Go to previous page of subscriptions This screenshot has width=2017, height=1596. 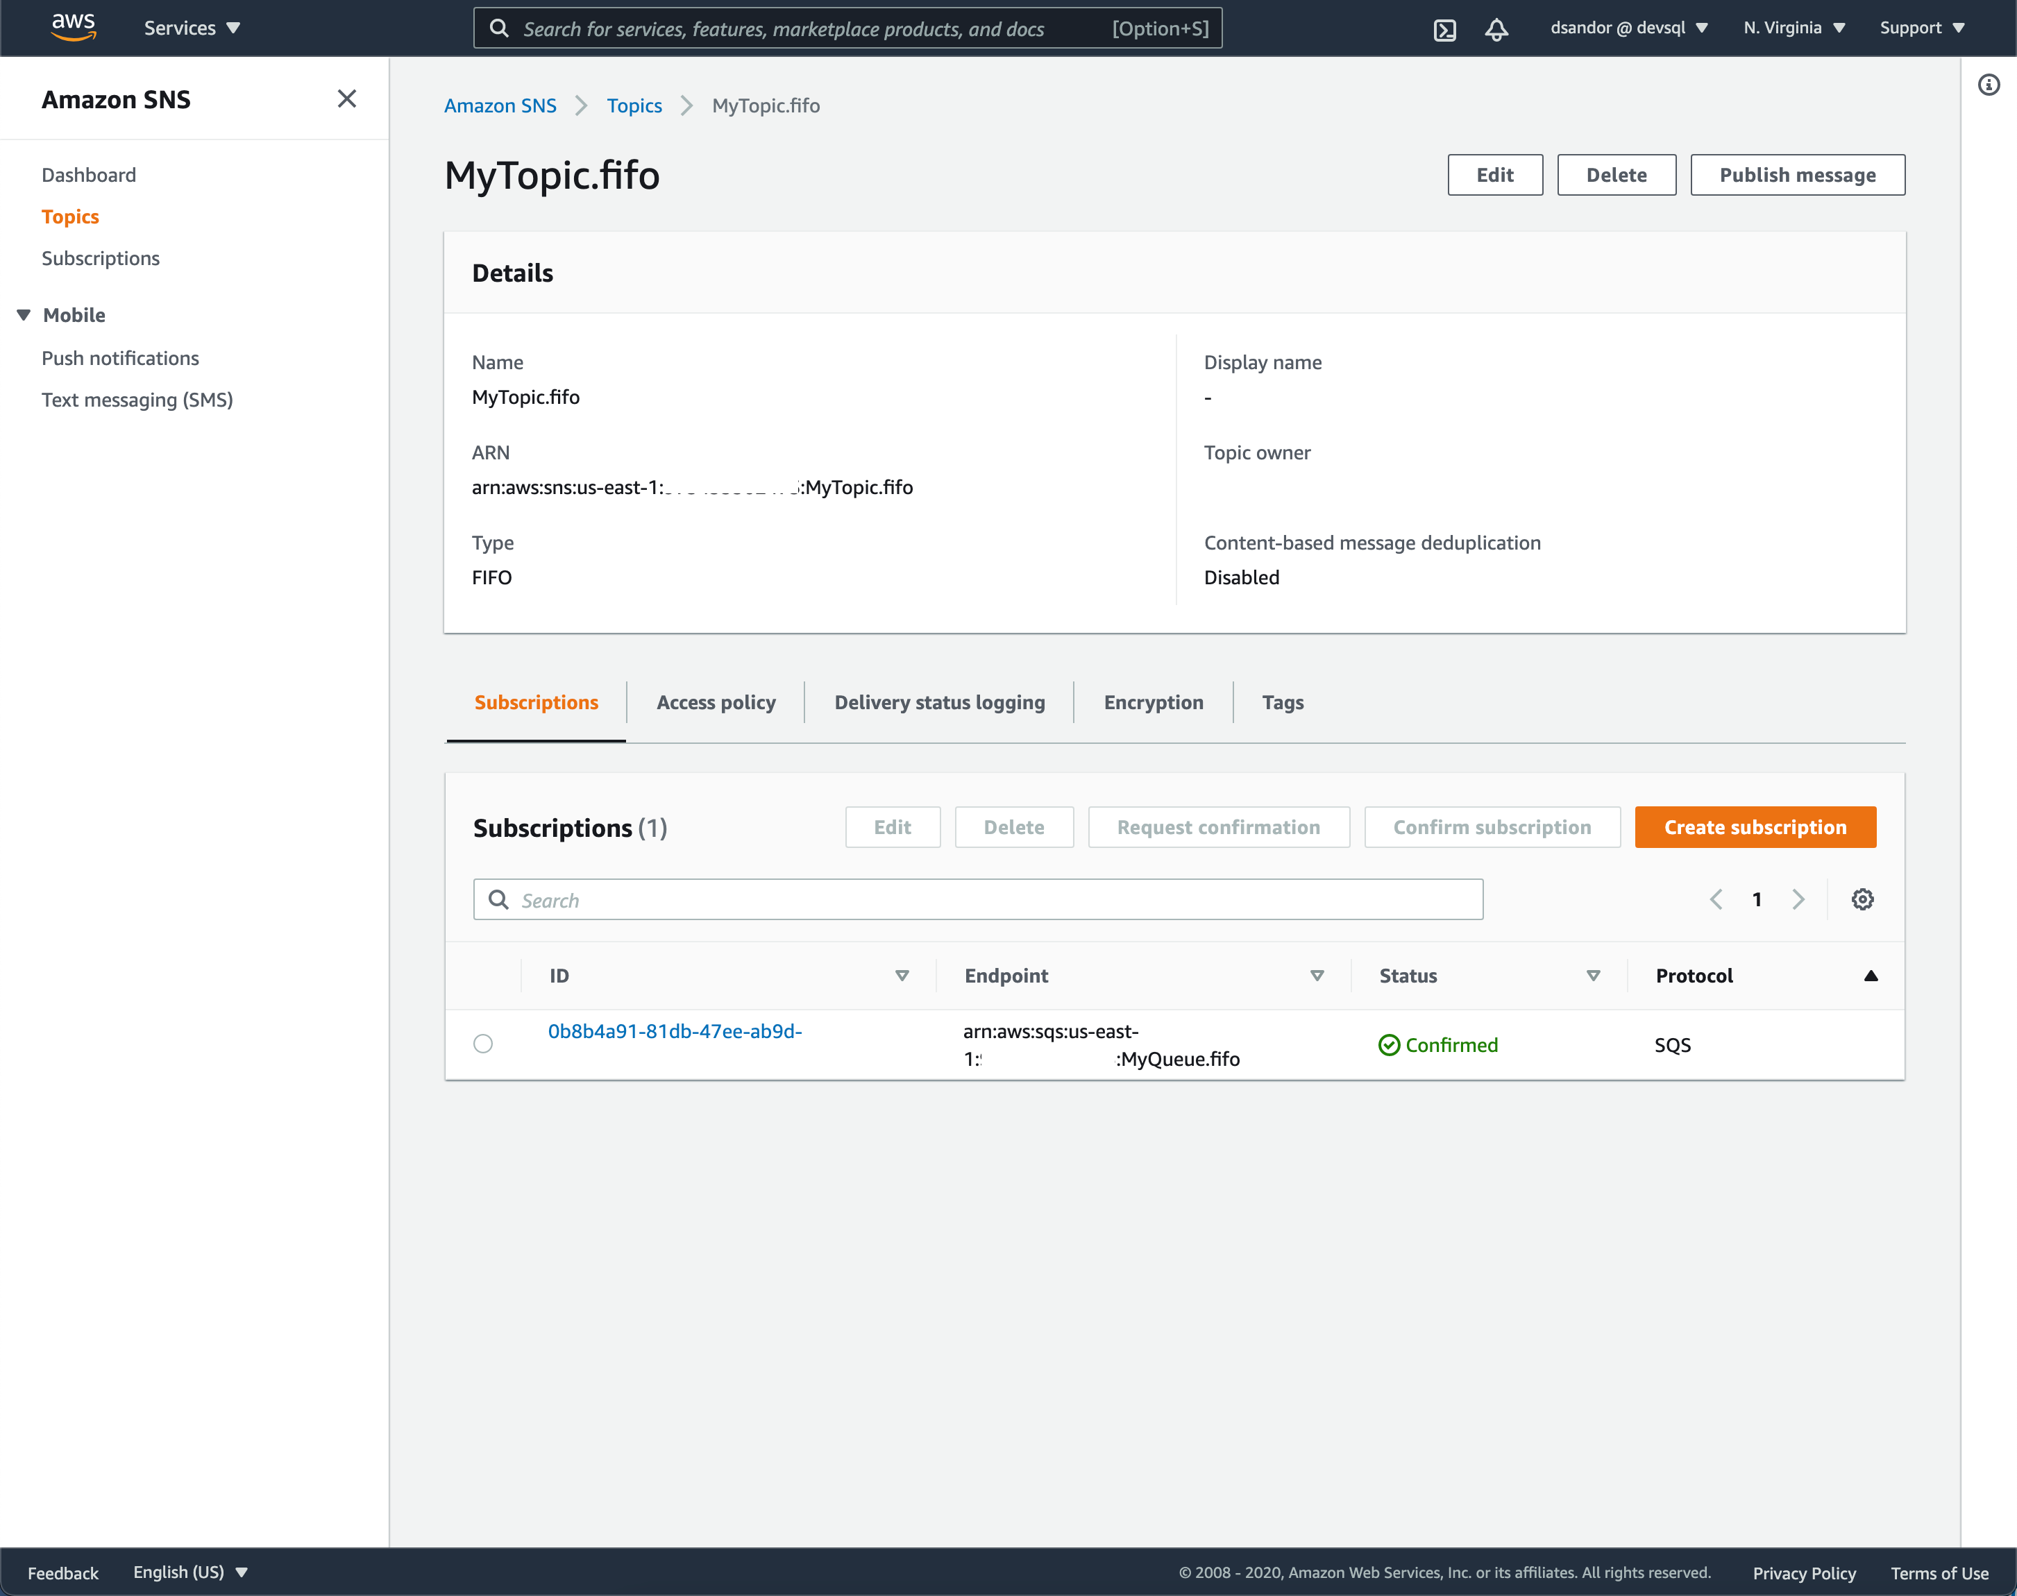pyautogui.click(x=1716, y=899)
